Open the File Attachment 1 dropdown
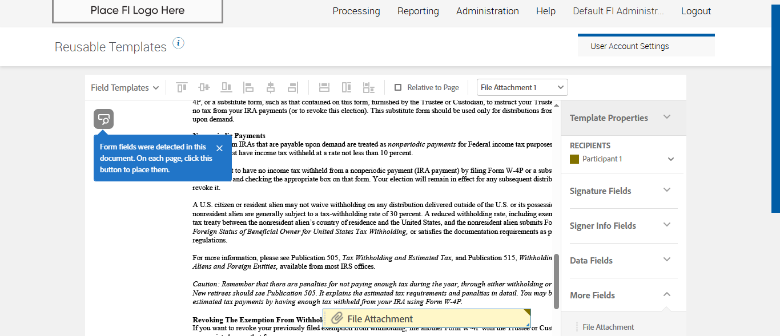The image size is (780, 336). pos(522,87)
